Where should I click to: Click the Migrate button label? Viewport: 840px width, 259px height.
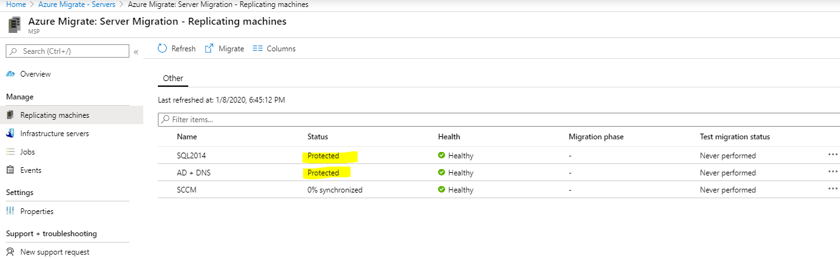coord(231,49)
